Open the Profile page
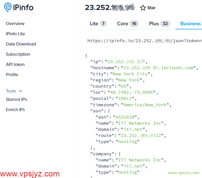202x178 pixels. [12, 75]
